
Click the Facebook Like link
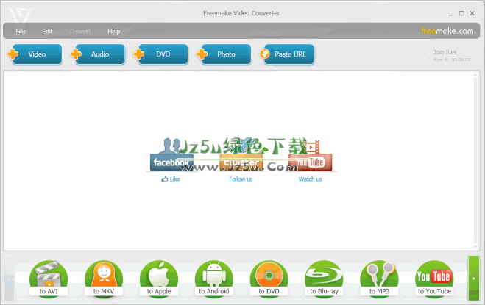pyautogui.click(x=174, y=179)
